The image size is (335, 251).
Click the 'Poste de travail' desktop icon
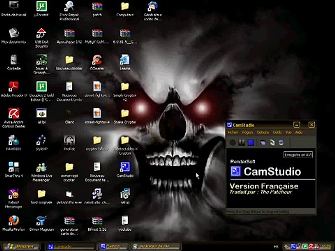point(14,8)
